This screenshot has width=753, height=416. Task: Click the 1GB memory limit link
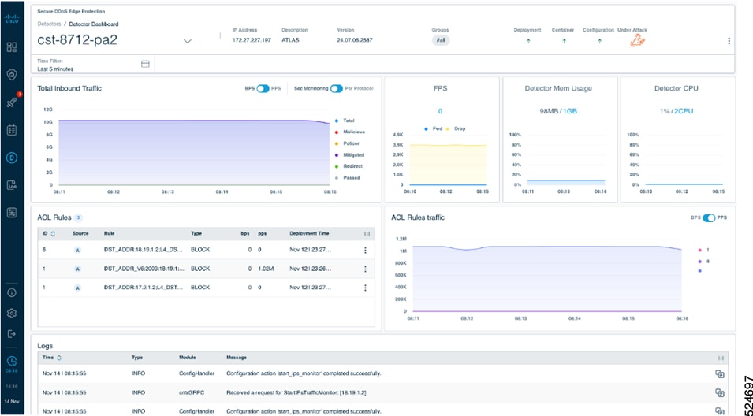(x=570, y=111)
